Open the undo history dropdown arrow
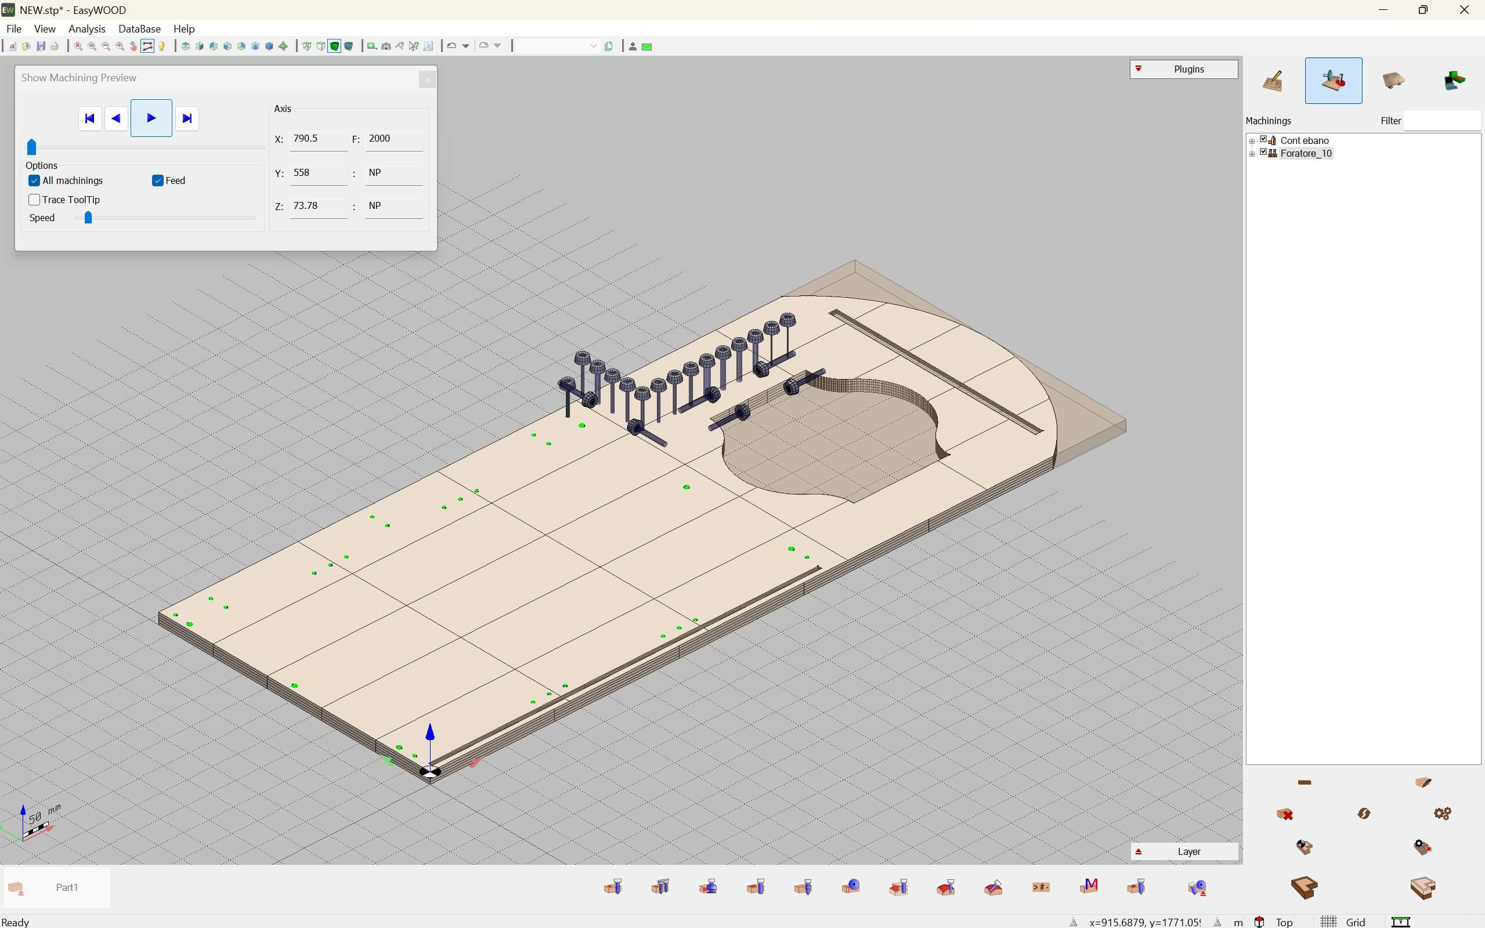 click(x=466, y=46)
